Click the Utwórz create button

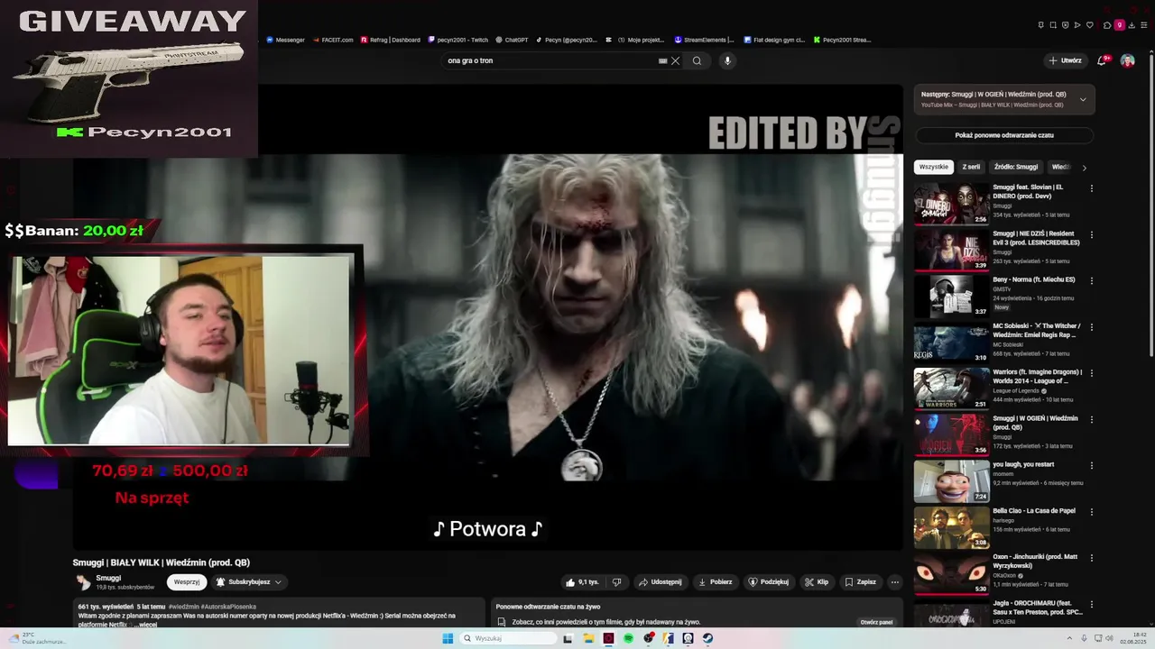tap(1065, 60)
